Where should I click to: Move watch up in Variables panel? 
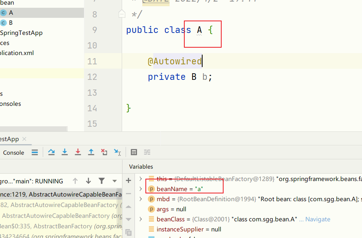coord(129,207)
